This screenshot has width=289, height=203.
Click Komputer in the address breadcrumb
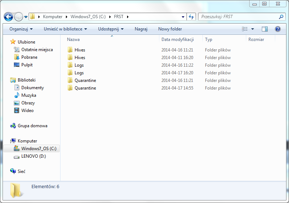[x=53, y=17]
